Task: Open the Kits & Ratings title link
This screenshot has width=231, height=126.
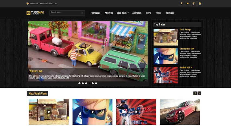Action: (185, 30)
